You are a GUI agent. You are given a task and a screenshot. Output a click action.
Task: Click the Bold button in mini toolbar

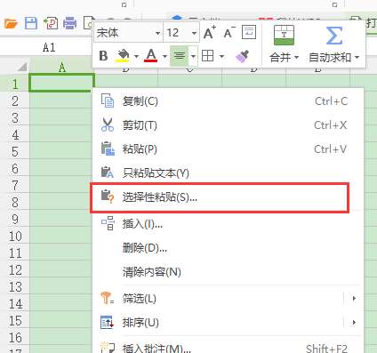[103, 56]
